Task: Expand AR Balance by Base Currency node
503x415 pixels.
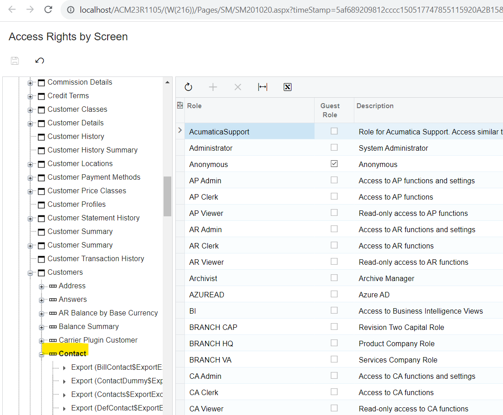Action: coord(42,314)
